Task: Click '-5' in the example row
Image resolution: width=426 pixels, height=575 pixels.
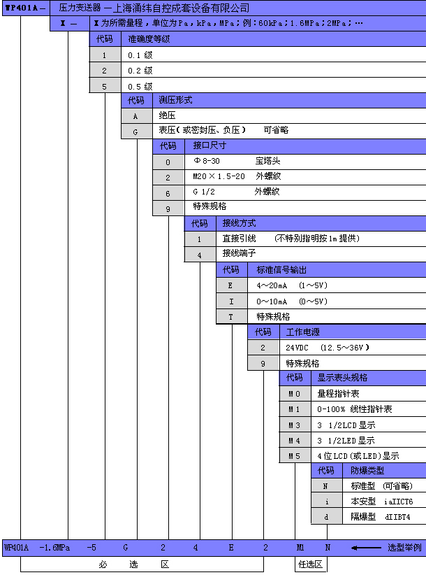Action: (91, 548)
